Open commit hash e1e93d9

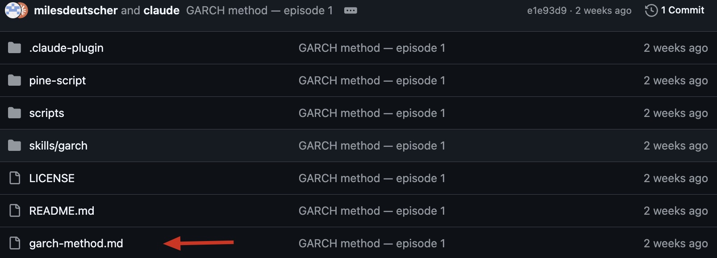[x=546, y=11]
